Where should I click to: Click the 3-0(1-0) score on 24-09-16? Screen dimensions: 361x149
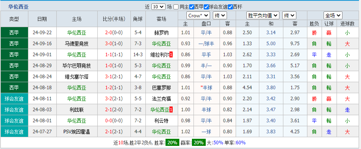coord(114,44)
